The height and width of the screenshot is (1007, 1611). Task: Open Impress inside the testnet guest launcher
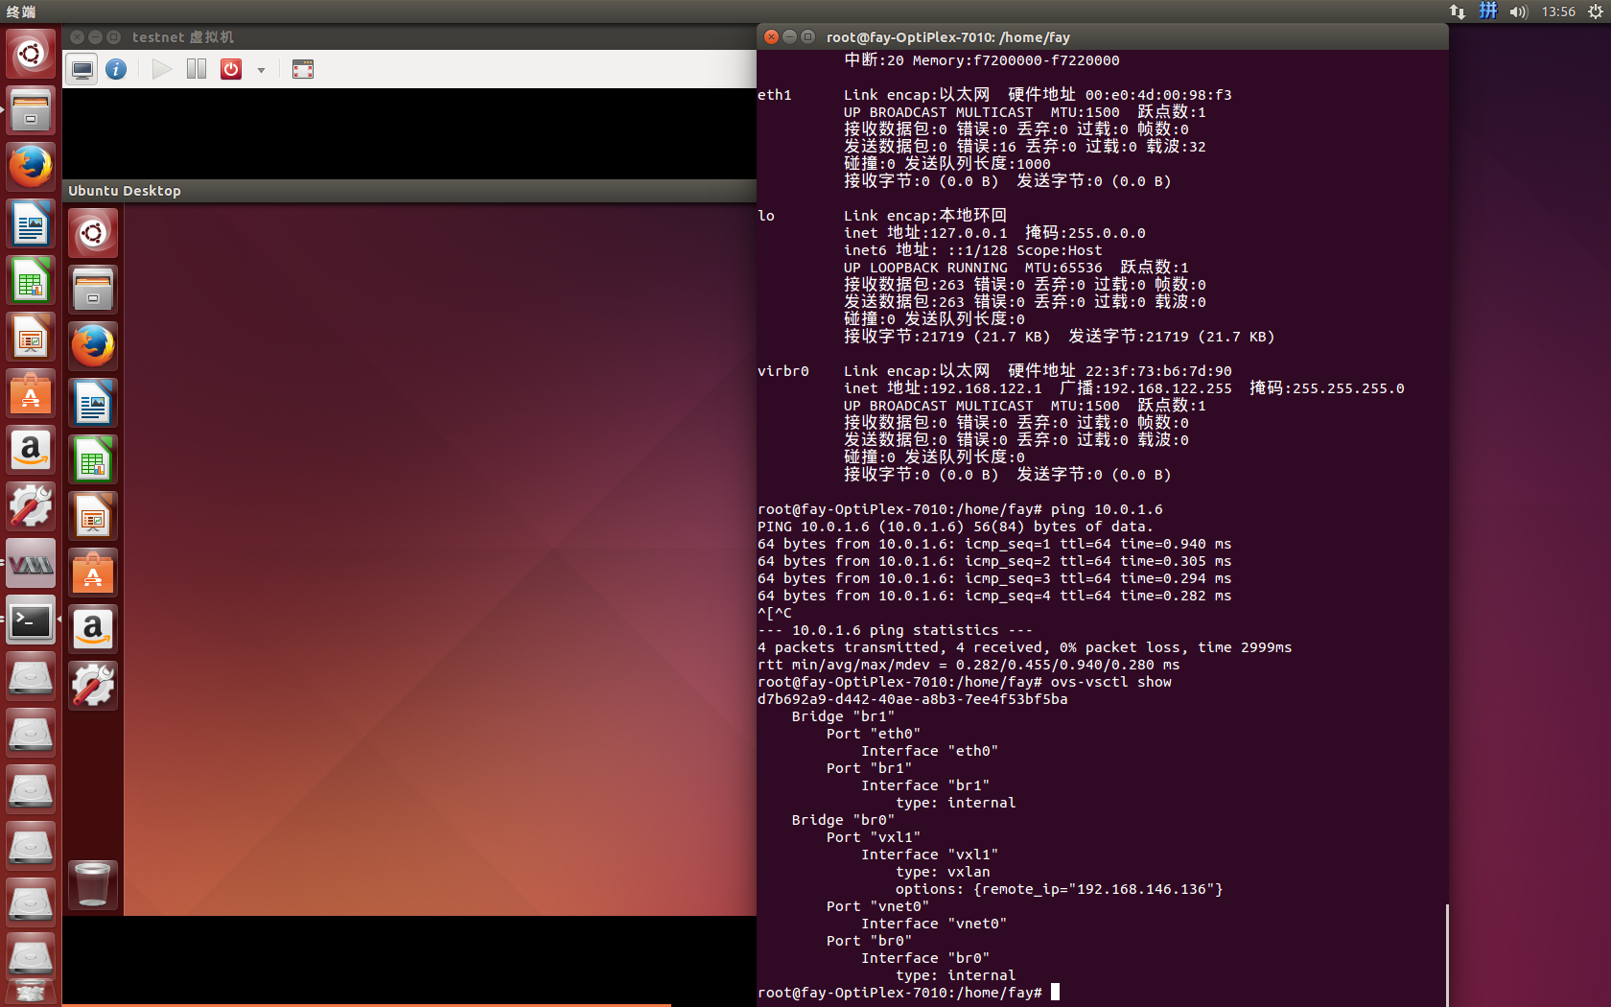[93, 516]
